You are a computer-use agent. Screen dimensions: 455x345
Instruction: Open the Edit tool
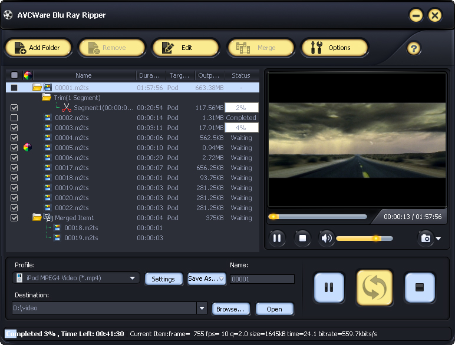coord(186,48)
